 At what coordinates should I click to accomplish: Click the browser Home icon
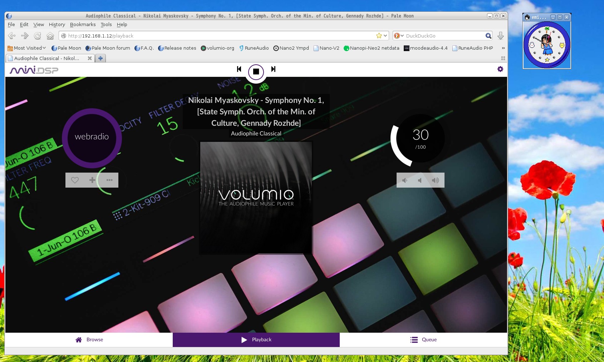pos(50,35)
